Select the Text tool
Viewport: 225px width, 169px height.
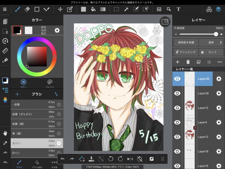(x=178, y=9)
